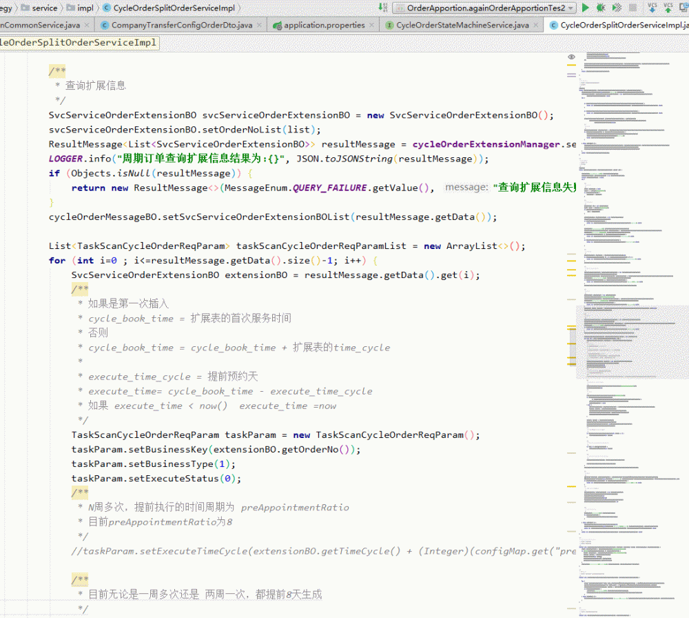689x618 pixels.
Task: Click the VCS update project icon (blue arrow)
Action: tap(652, 7)
